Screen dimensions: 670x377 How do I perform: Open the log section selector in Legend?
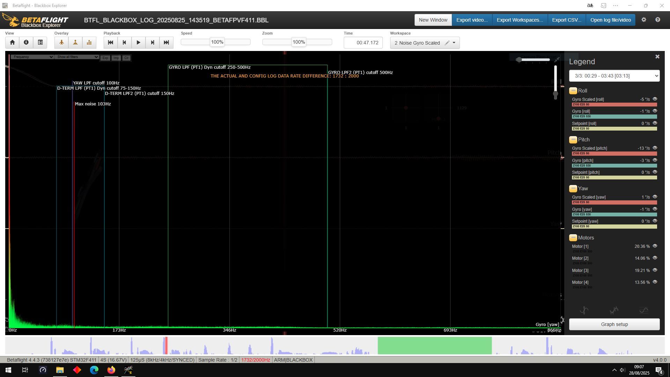(614, 76)
